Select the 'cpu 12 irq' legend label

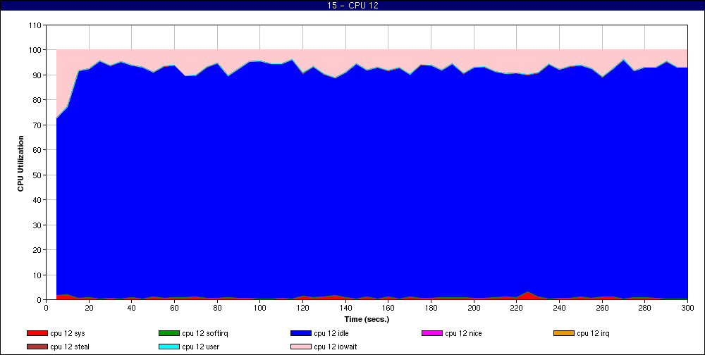pos(593,333)
